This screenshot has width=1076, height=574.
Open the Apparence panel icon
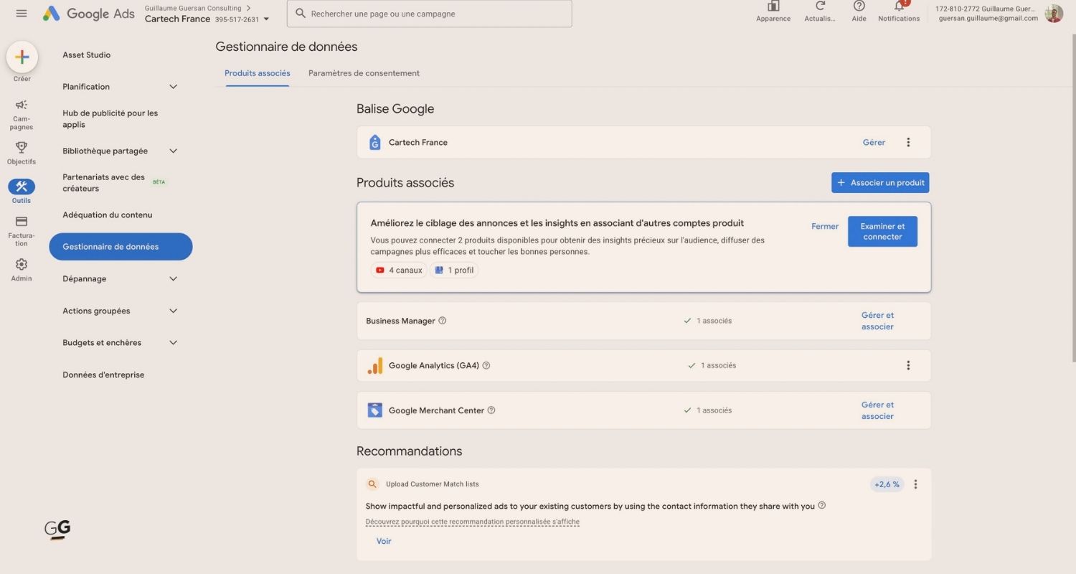773,6
